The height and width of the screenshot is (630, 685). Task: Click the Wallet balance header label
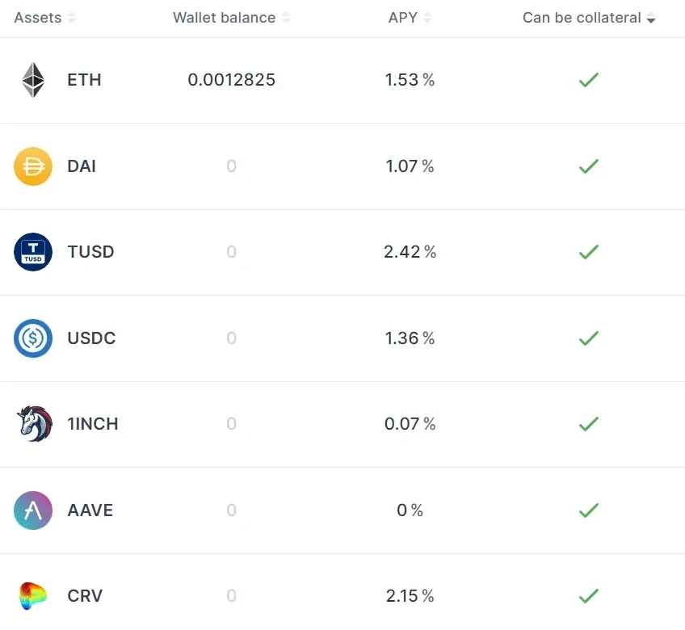point(224,18)
